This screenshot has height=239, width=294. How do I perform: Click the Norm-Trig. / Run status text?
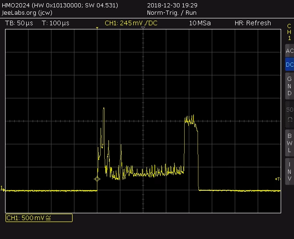tap(172, 13)
